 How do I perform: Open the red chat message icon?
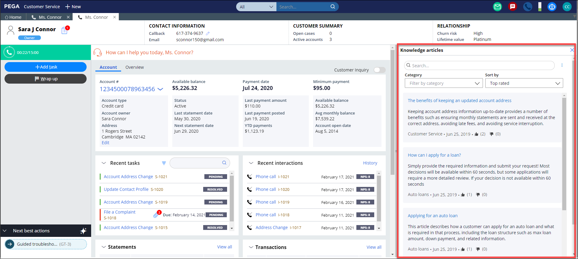pos(512,7)
